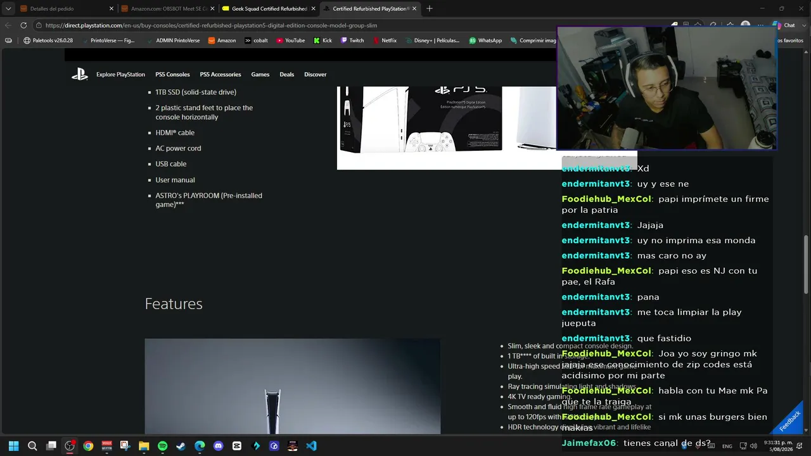Screen dimensions: 811x456
Task: Open Visual Studio Code from the taskbar
Action: [x=311, y=446]
